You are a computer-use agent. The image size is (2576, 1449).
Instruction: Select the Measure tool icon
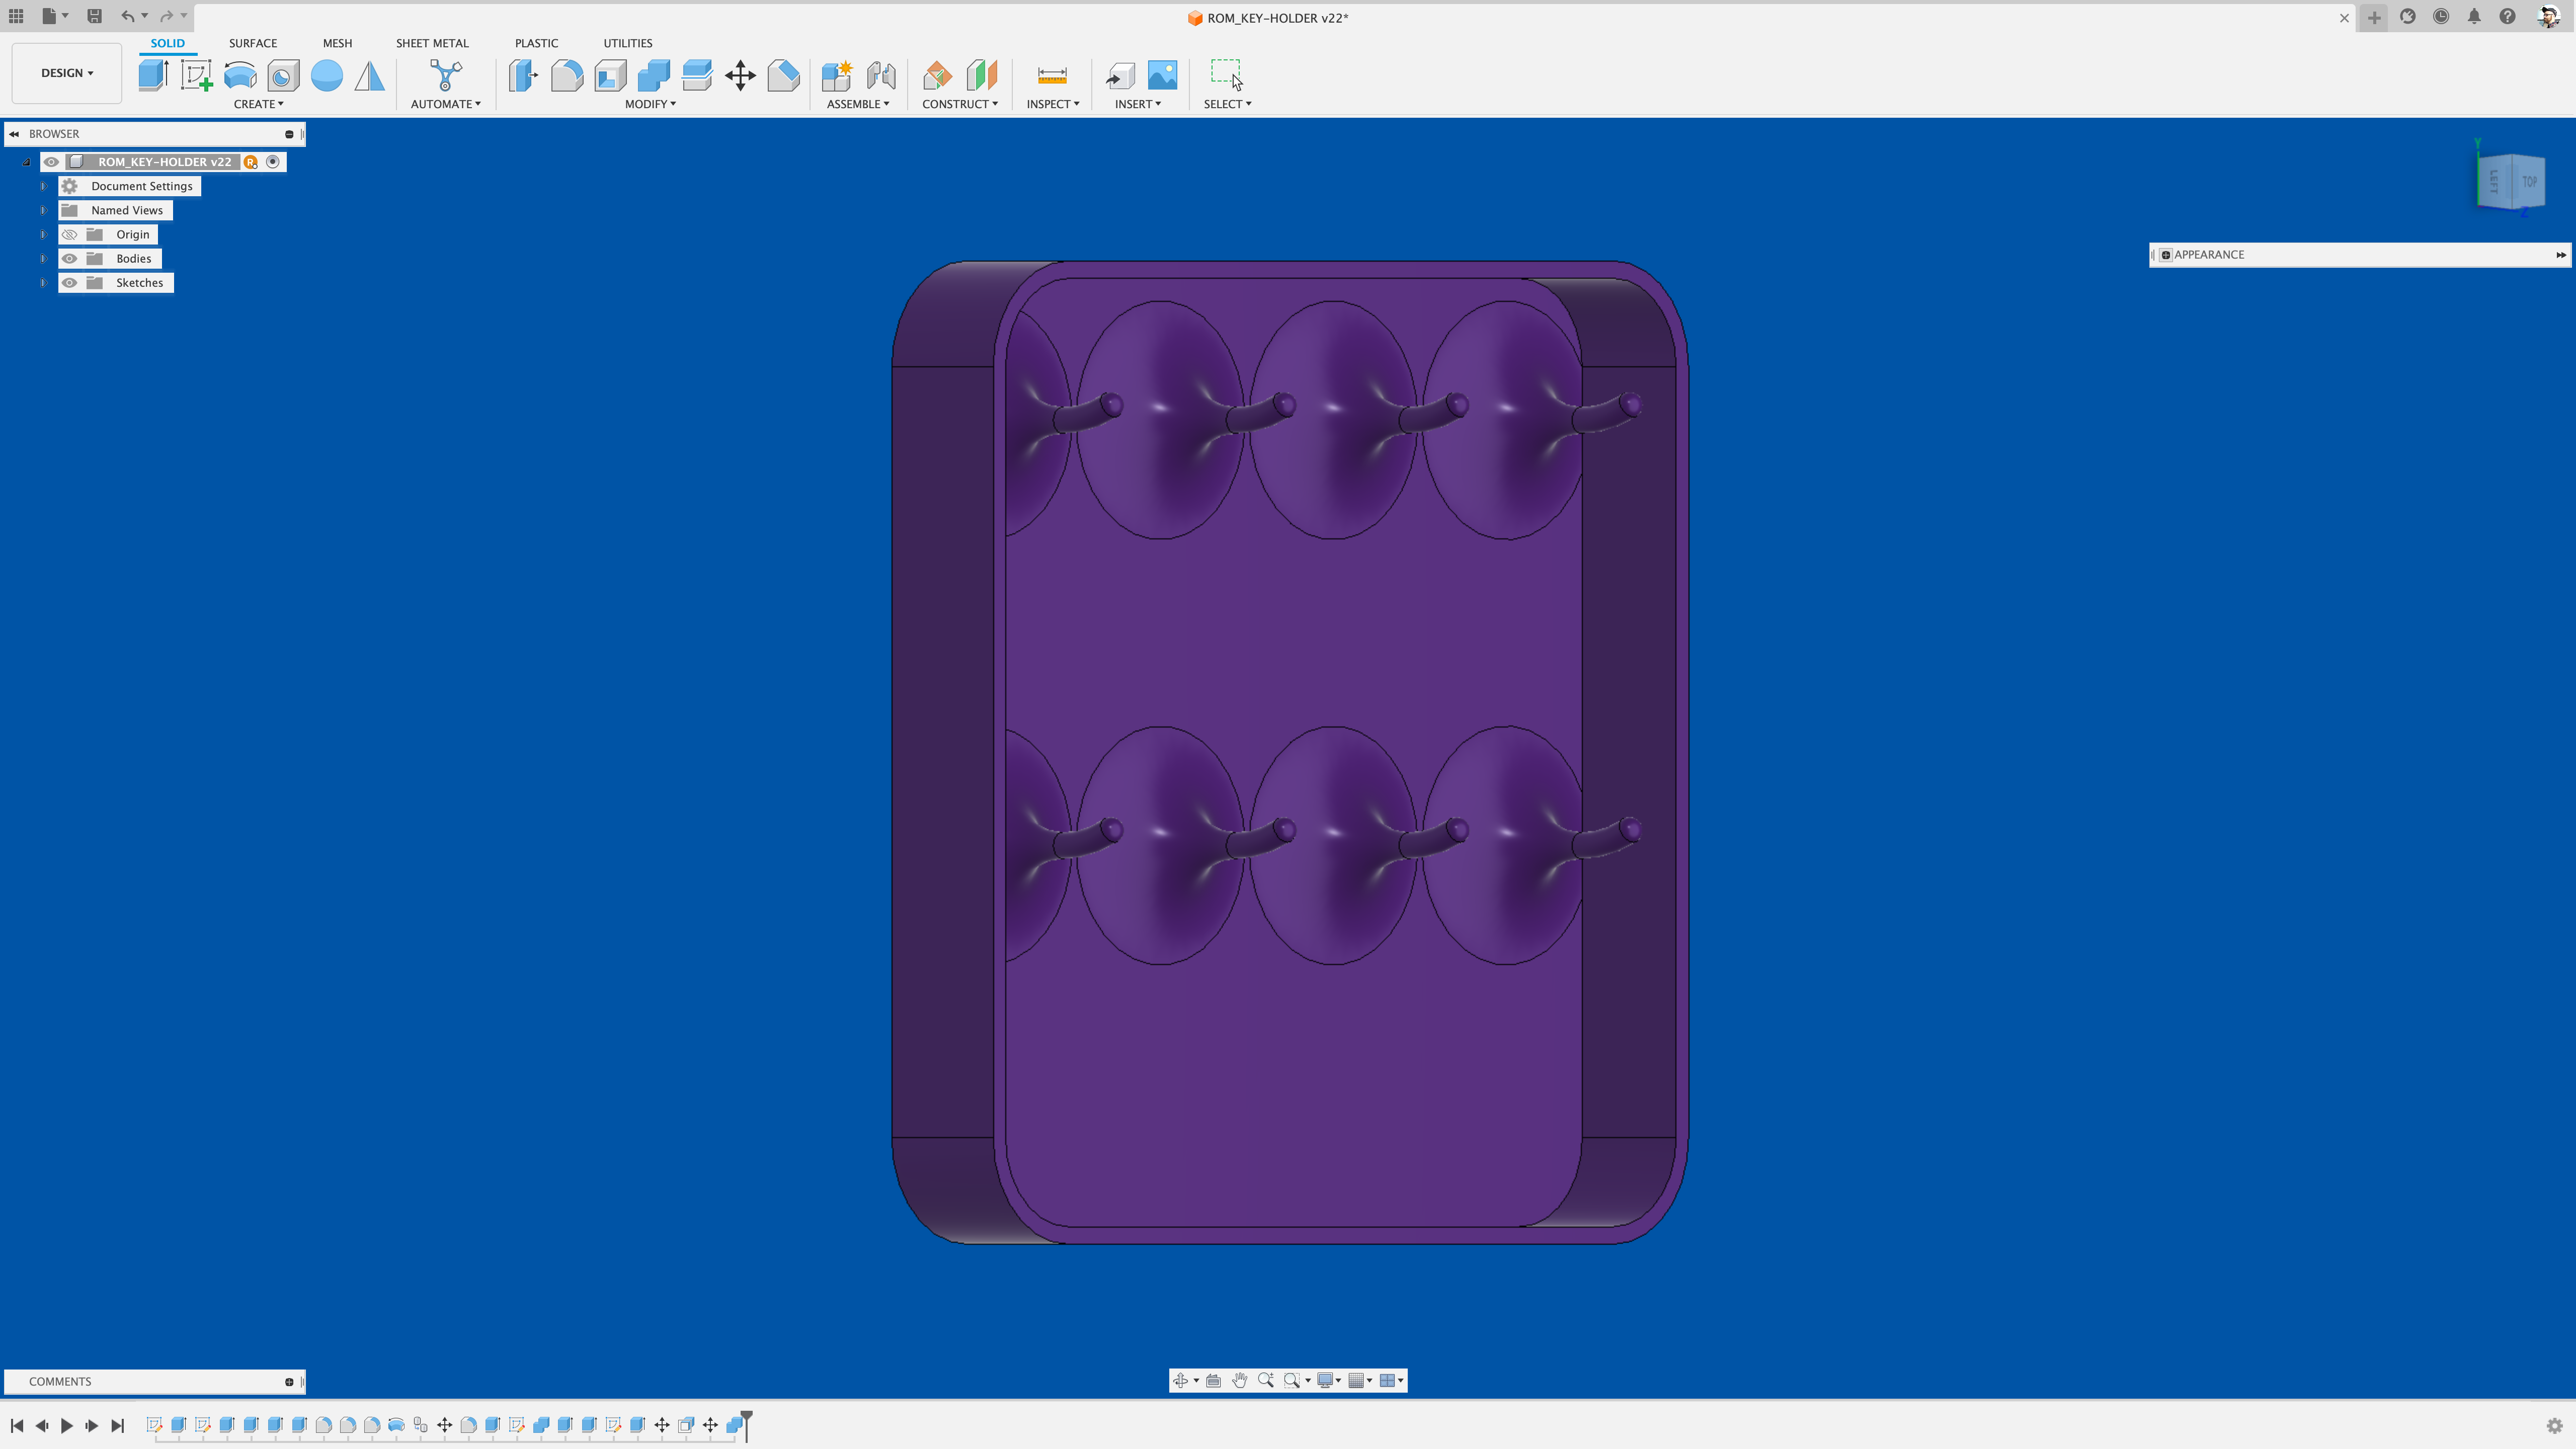tap(1052, 75)
